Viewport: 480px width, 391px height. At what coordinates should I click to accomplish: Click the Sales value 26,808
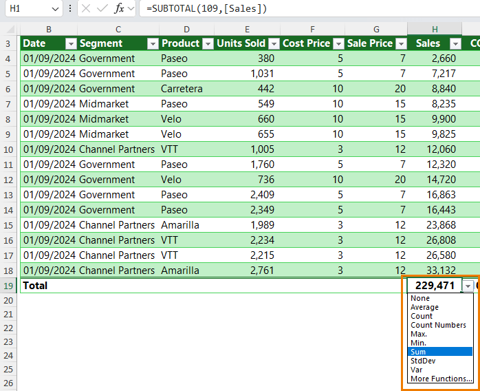[435, 240]
